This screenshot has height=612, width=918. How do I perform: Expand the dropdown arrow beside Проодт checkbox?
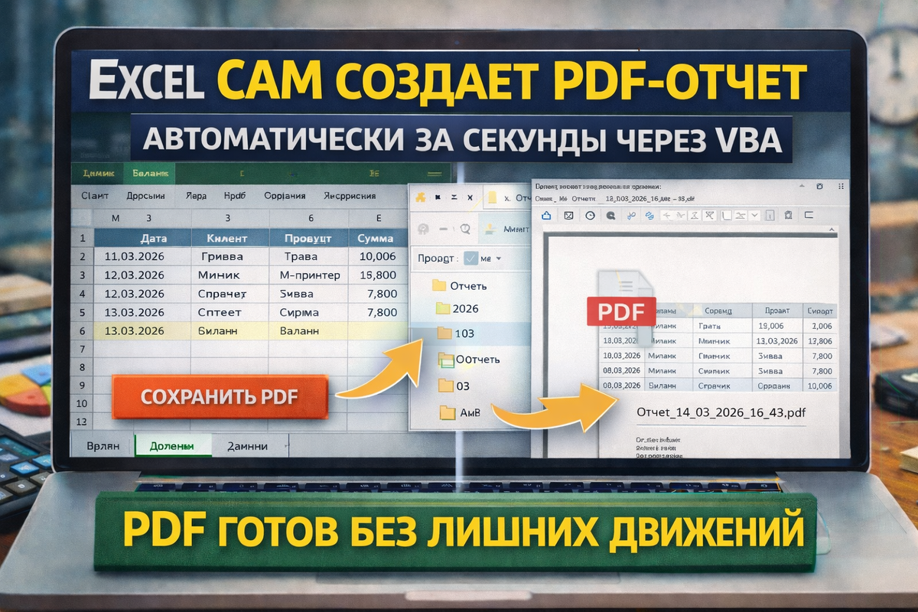pyautogui.click(x=499, y=259)
